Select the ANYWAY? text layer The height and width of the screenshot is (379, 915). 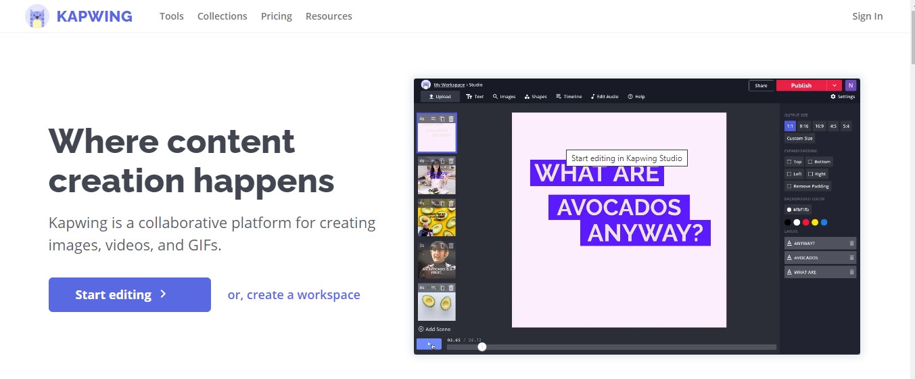[x=820, y=243]
